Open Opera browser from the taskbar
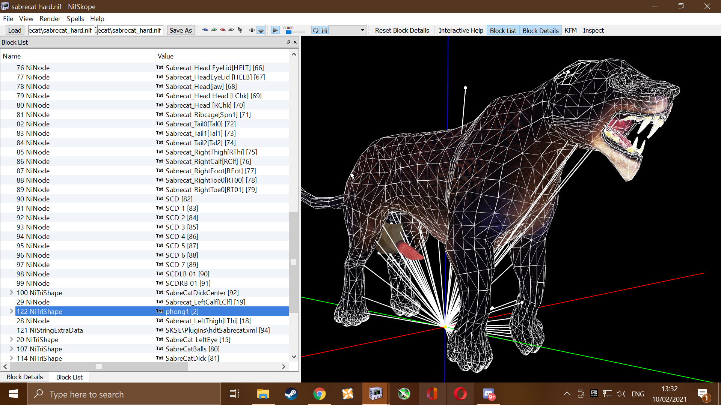 tap(460, 394)
